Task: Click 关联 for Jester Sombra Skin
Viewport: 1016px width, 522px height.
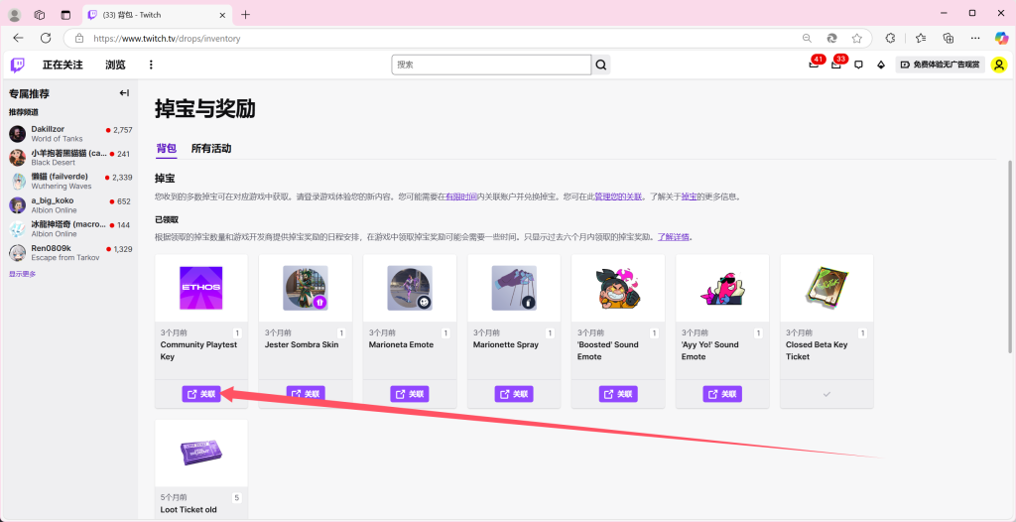Action: coord(306,394)
